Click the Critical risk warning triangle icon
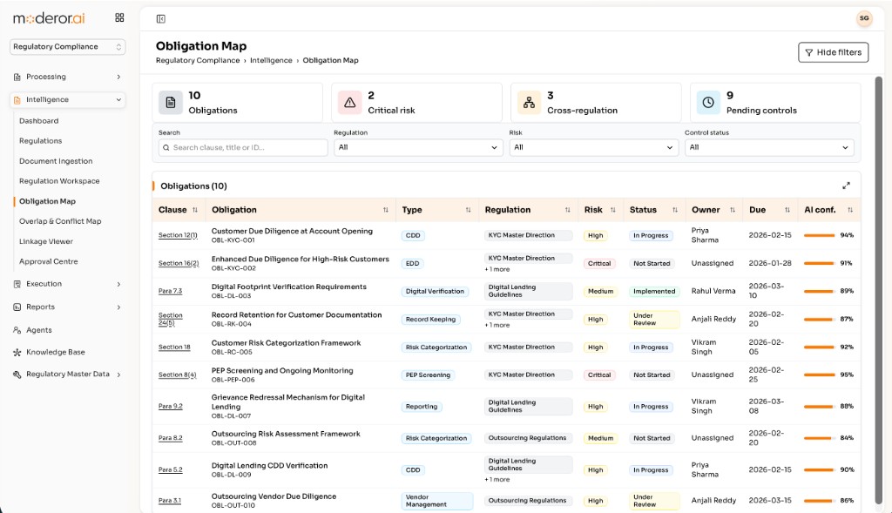 click(350, 103)
